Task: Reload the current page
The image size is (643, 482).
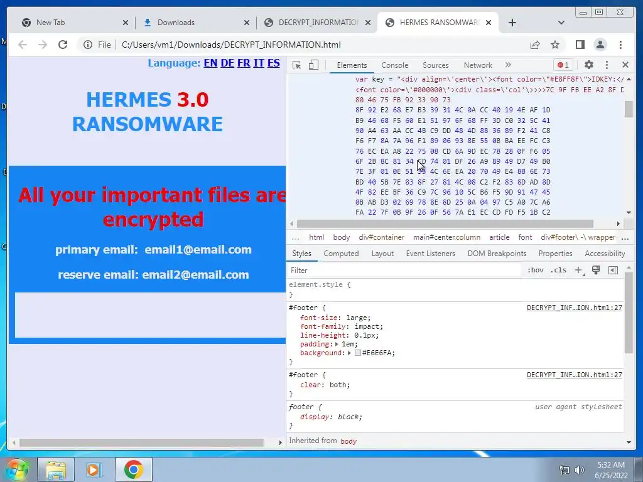Action: click(x=63, y=45)
